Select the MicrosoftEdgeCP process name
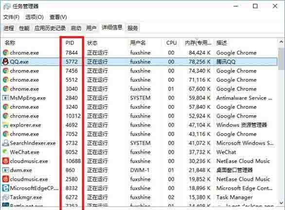285x210 pixels. click(34, 188)
